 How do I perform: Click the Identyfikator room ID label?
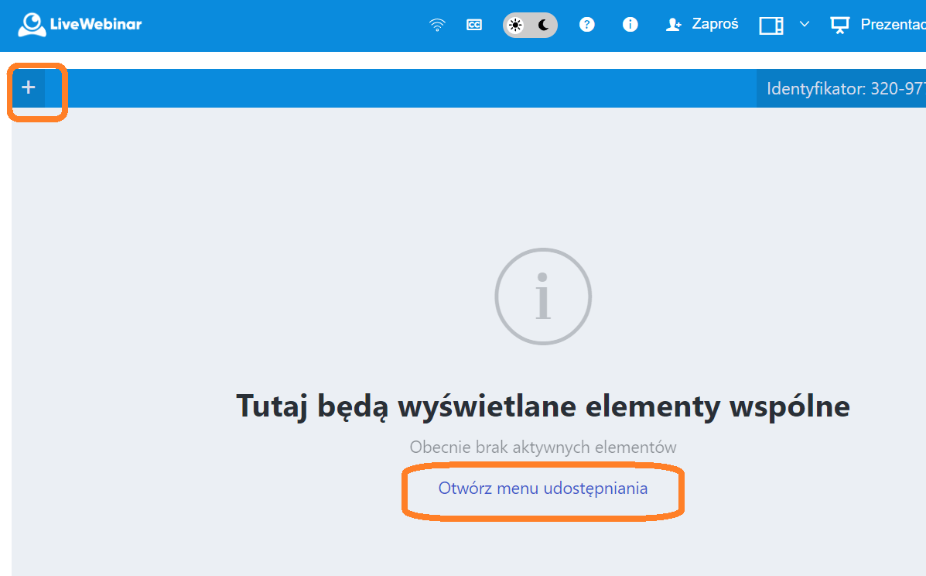click(845, 88)
